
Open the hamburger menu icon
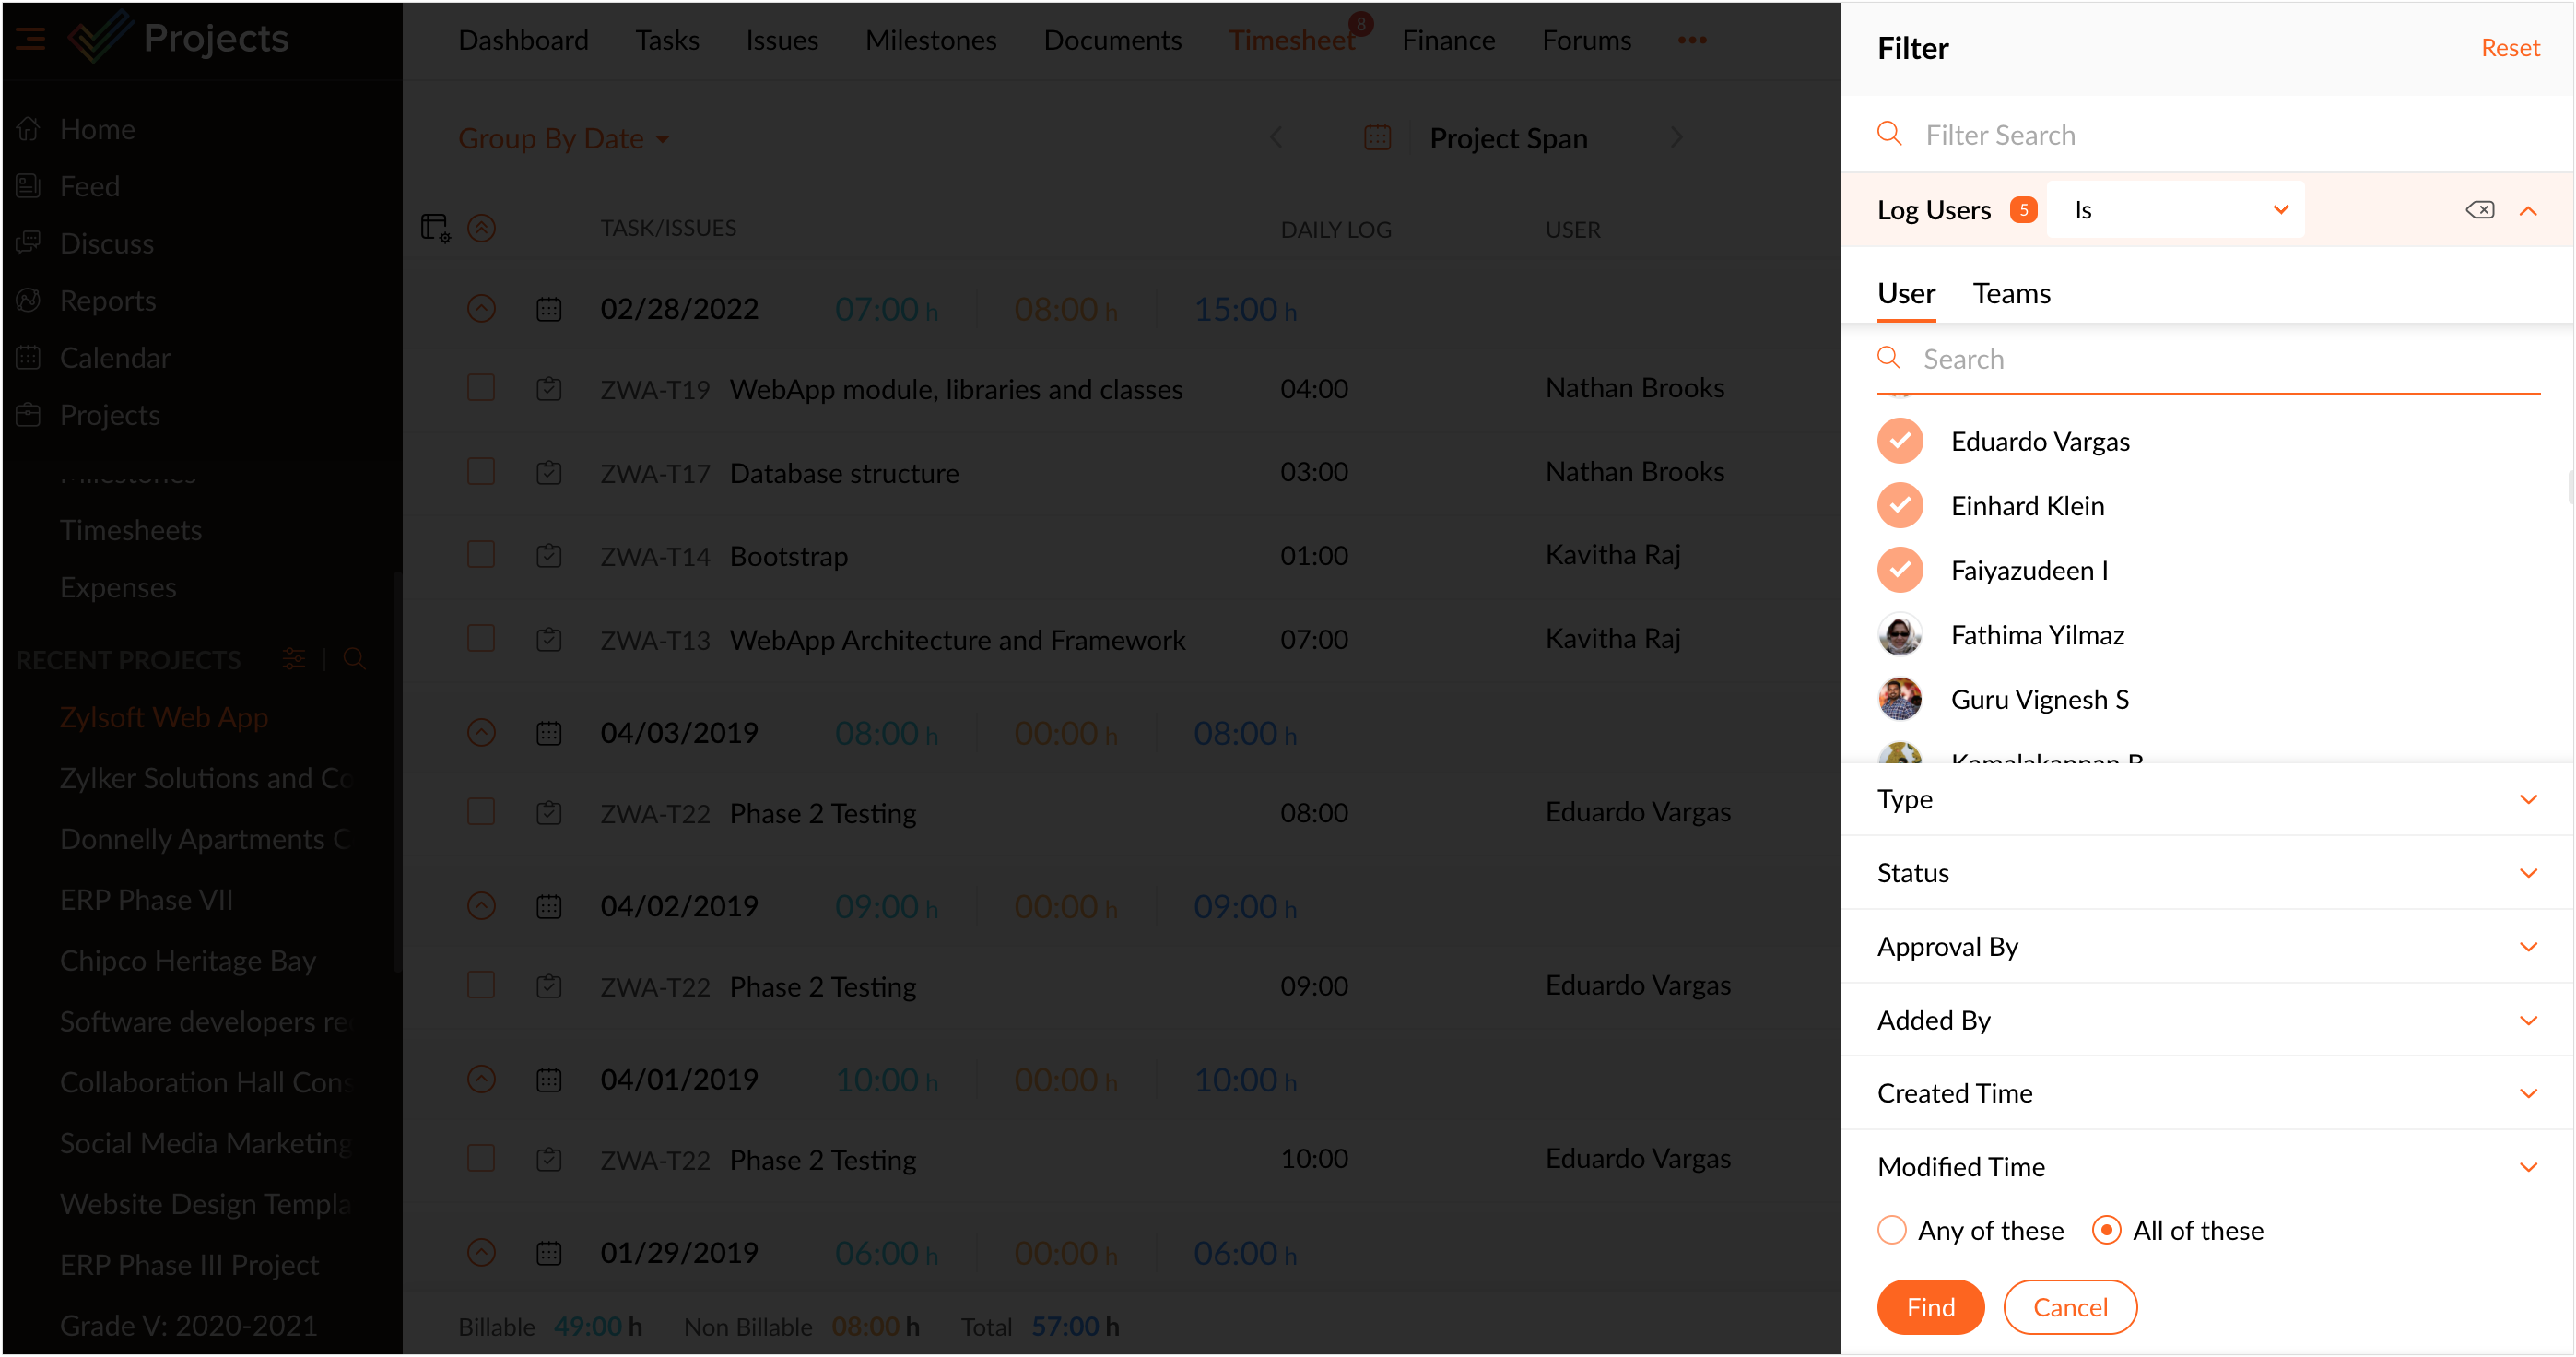point(30,39)
